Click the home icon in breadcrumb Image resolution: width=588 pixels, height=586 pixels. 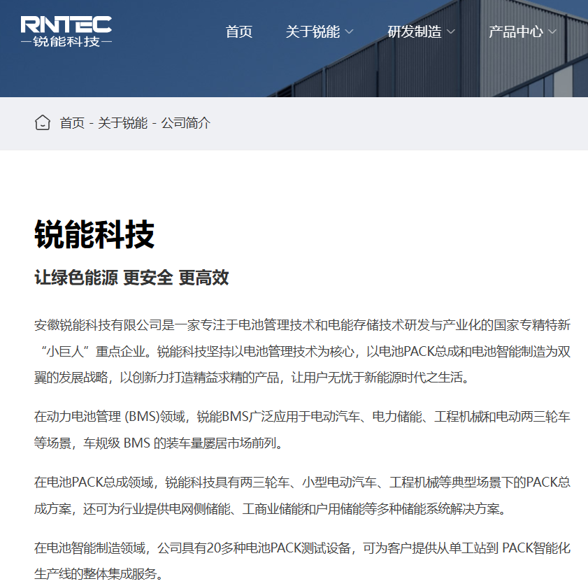(43, 122)
